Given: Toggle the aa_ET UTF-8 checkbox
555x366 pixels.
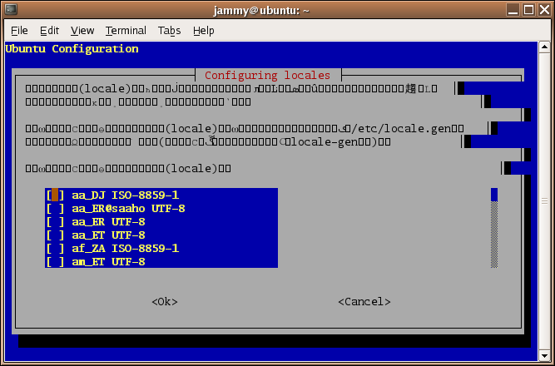Looking at the screenshot, I should point(55,235).
